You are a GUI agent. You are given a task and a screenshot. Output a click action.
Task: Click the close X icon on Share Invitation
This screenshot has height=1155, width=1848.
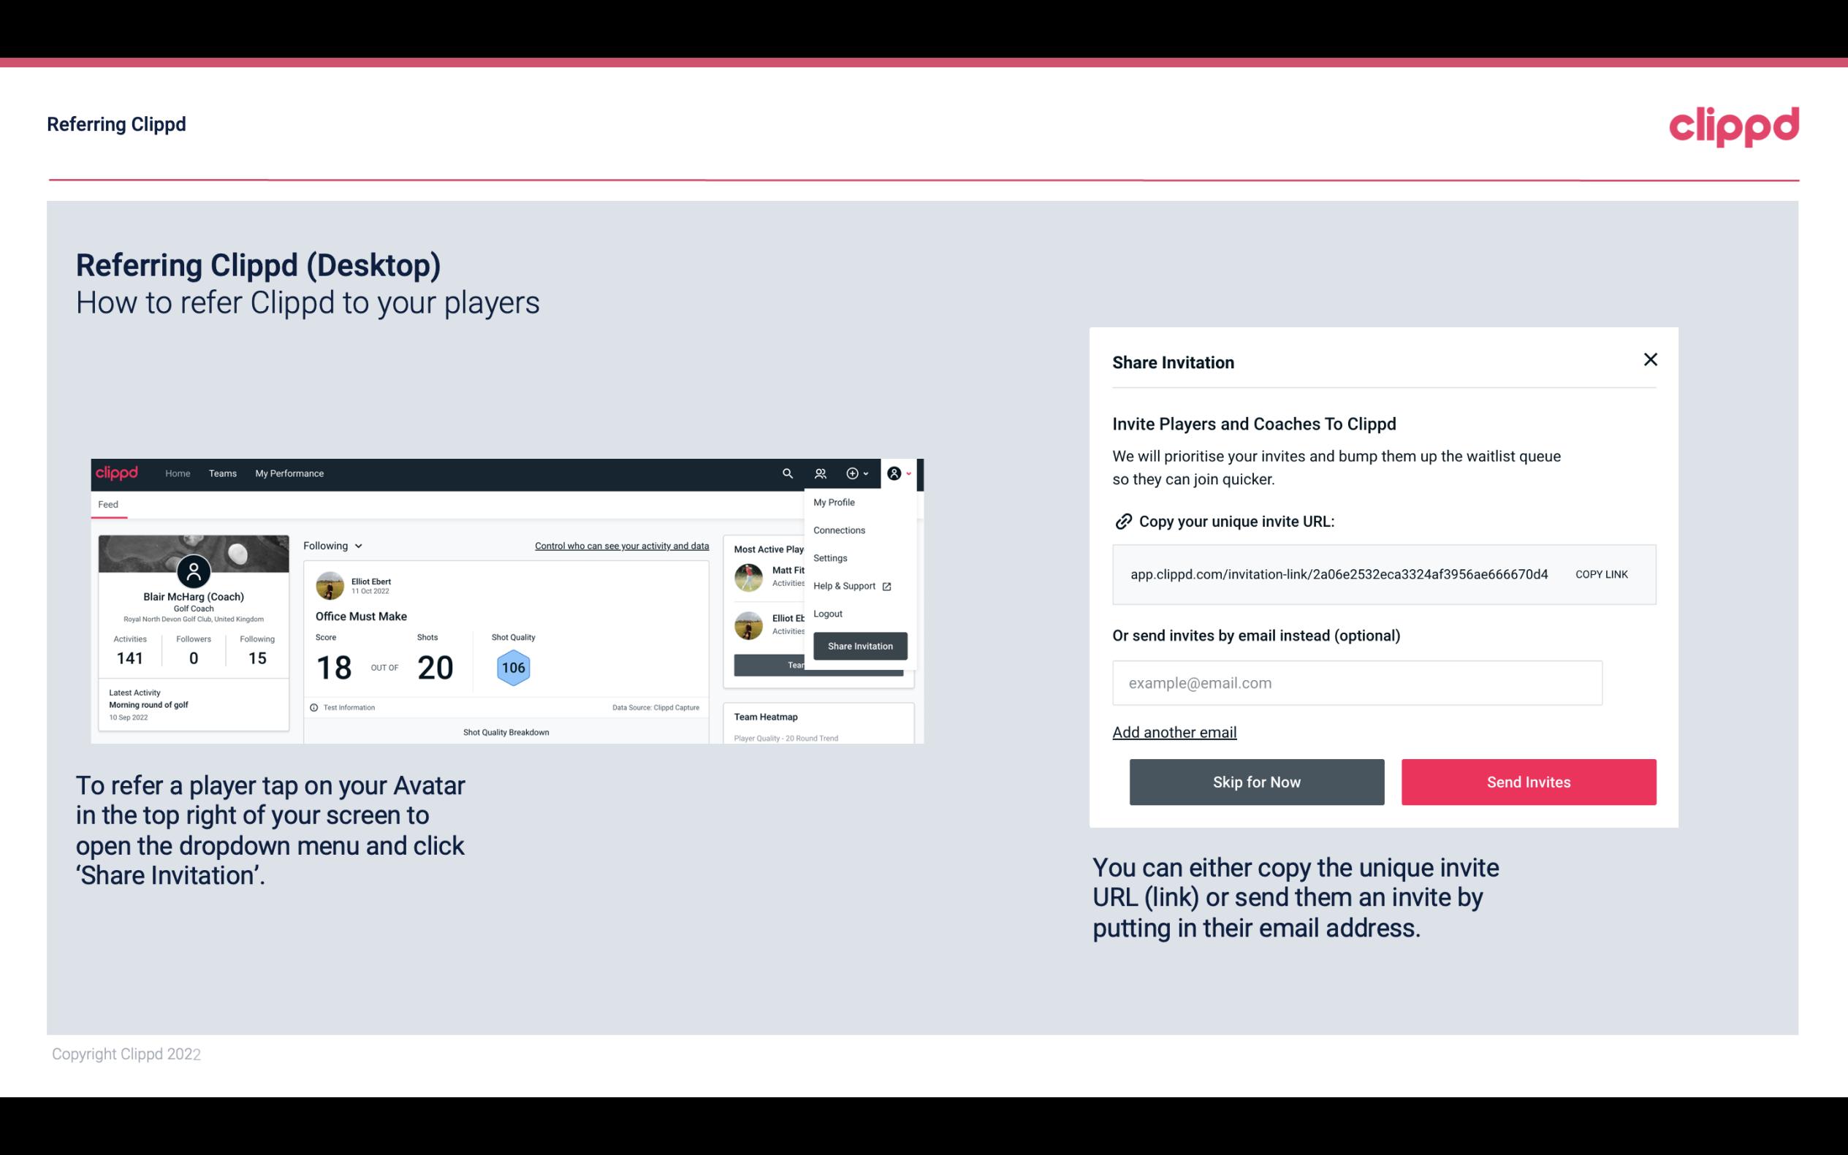[1650, 359]
